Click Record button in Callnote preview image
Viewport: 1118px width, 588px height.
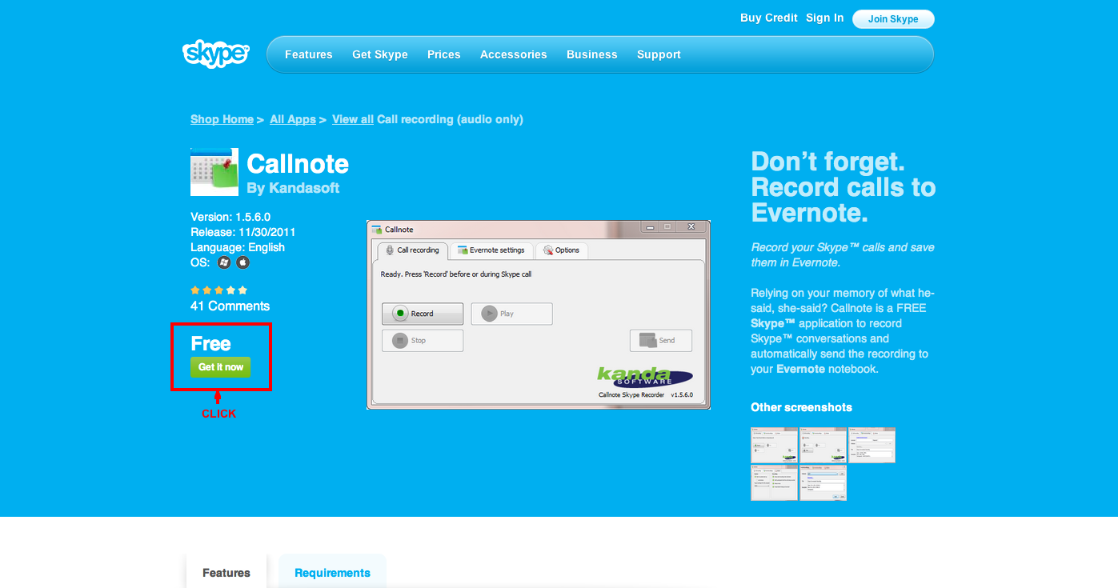423,314
